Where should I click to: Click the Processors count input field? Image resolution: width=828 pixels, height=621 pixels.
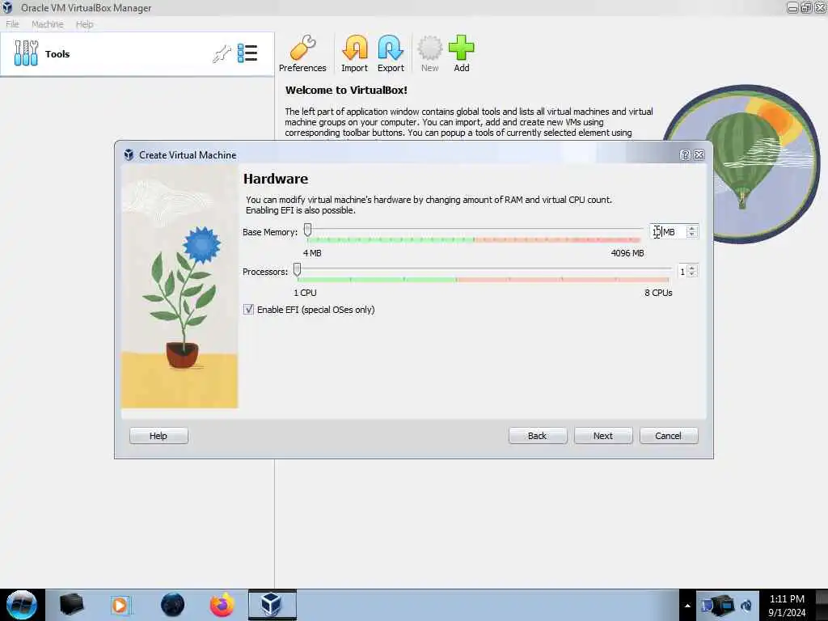[x=682, y=272]
